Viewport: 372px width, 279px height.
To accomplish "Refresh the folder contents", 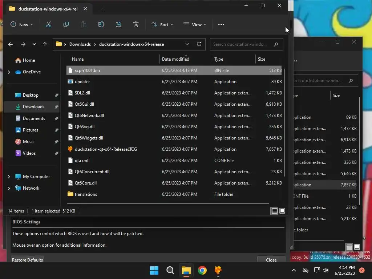I will tap(199, 44).
